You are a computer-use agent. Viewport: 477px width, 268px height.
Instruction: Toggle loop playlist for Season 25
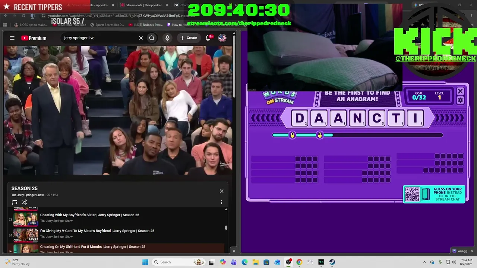tap(14, 202)
